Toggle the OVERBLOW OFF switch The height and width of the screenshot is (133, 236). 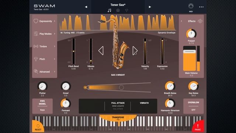click(193, 106)
